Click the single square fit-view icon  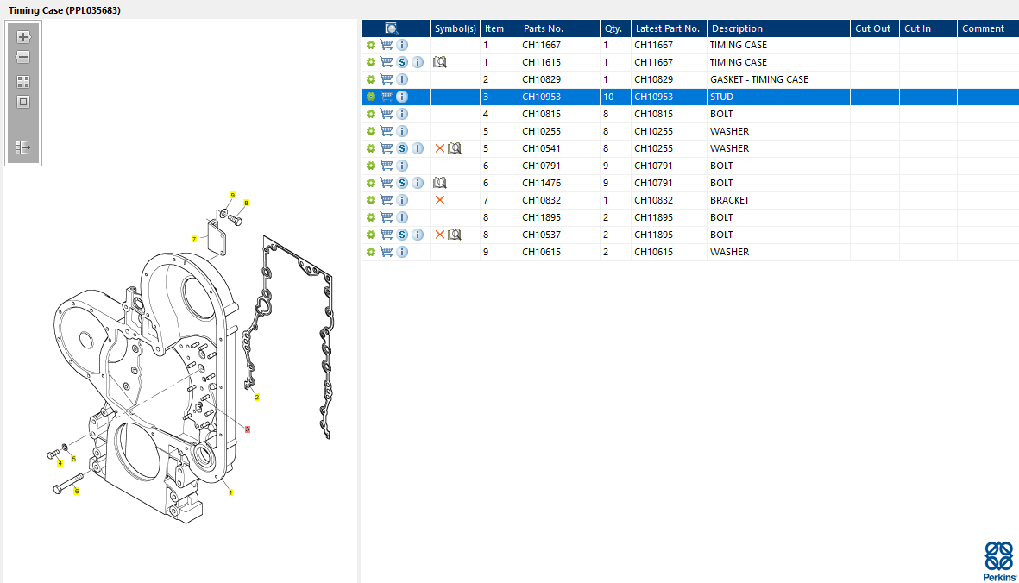pos(23,102)
